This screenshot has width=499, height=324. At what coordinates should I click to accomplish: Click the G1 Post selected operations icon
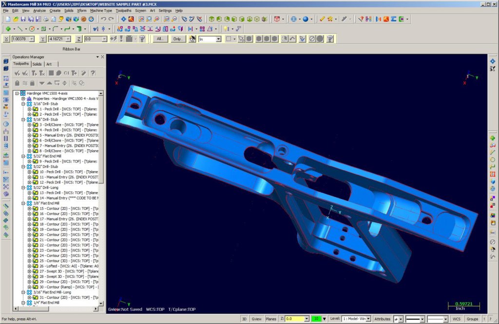[66, 73]
